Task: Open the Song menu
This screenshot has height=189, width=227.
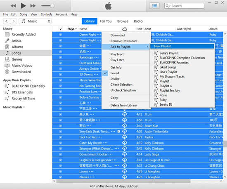Action: click(x=24, y=14)
